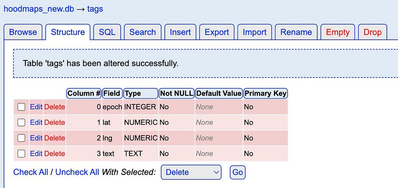This screenshot has height=188, width=398.
Task: Toggle the checkbox for the text field row
Action: coord(21,153)
